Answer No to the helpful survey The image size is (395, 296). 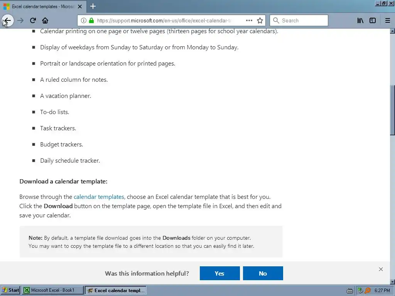click(263, 273)
